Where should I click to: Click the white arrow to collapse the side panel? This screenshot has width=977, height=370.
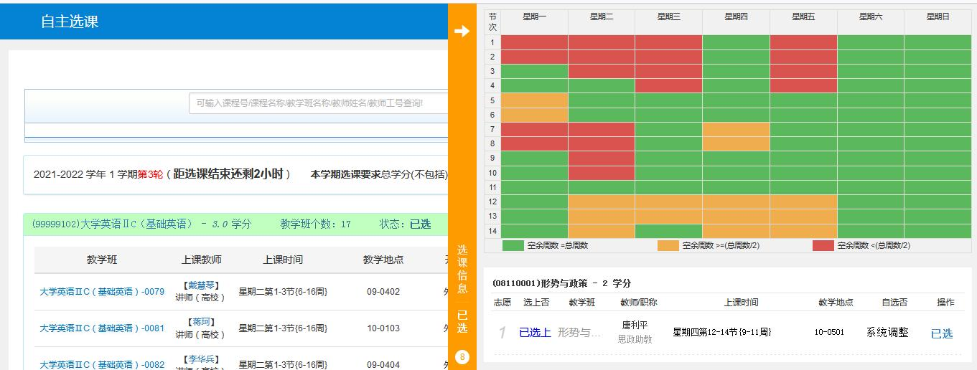tap(462, 31)
